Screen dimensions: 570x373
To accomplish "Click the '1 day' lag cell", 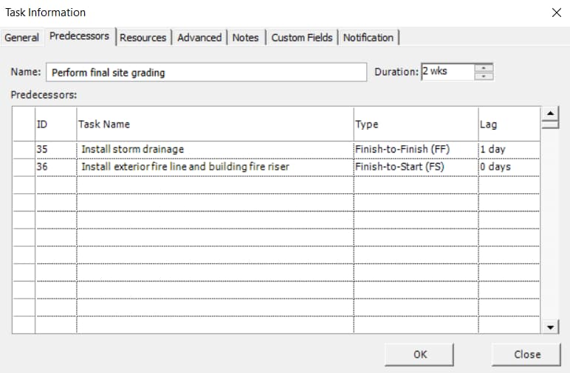I will coord(509,150).
